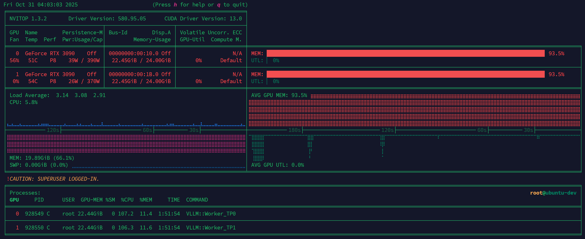Click the GPU 1 red memory usage bar
Image resolution: width=585 pixels, height=239 pixels.
[x=406, y=74]
